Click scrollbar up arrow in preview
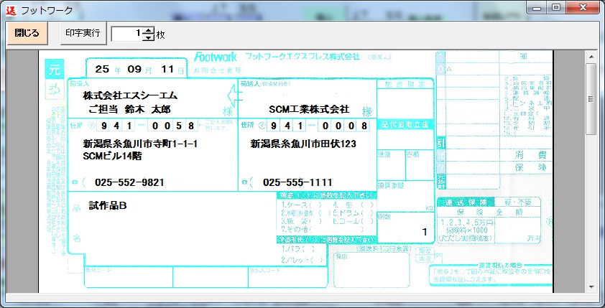 pyautogui.click(x=591, y=57)
